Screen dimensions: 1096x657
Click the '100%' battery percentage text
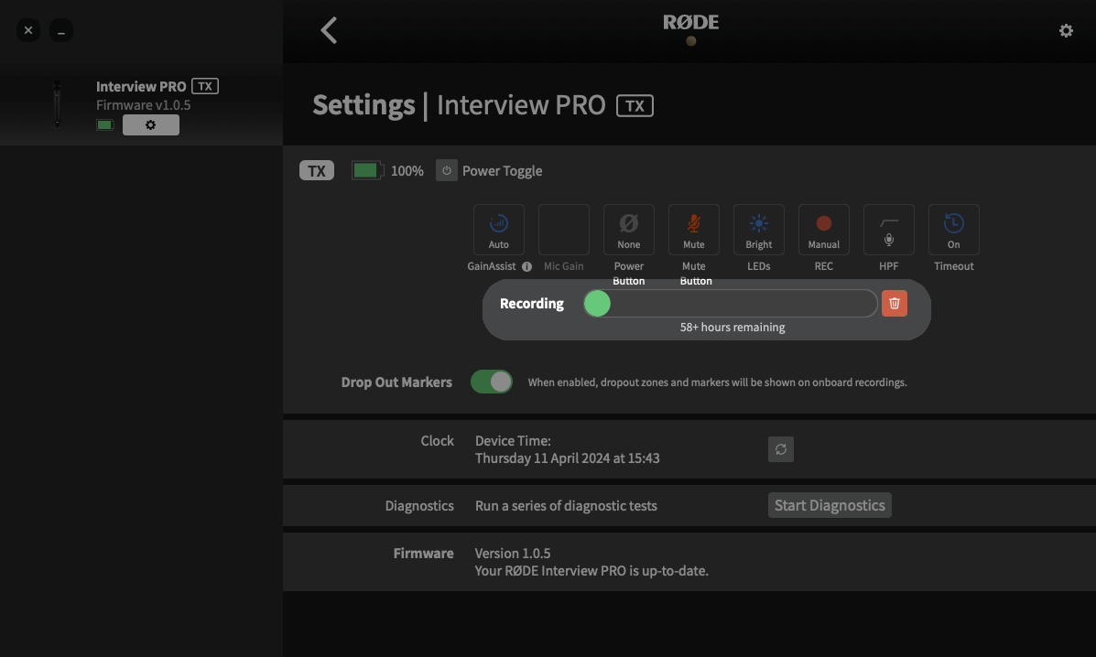407,171
